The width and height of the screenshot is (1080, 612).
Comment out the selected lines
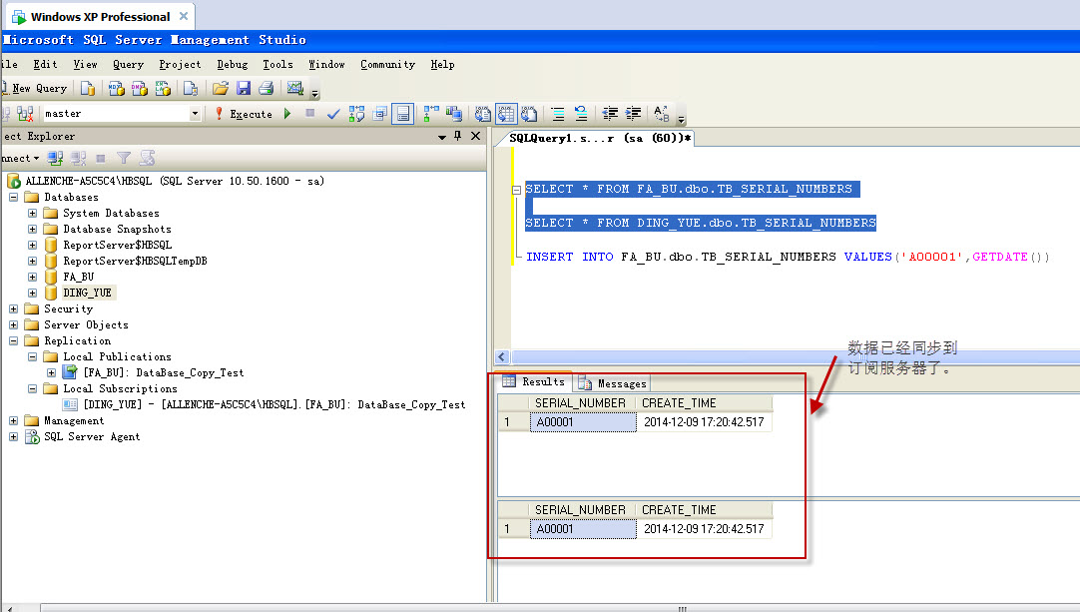[558, 114]
